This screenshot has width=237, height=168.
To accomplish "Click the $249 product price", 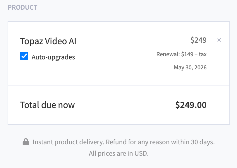I will pyautogui.click(x=198, y=40).
